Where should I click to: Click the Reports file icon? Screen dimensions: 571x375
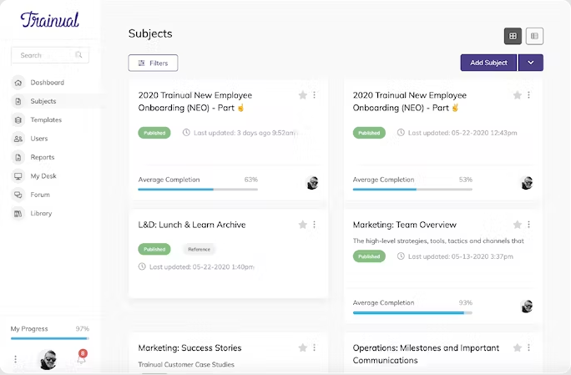pos(18,158)
